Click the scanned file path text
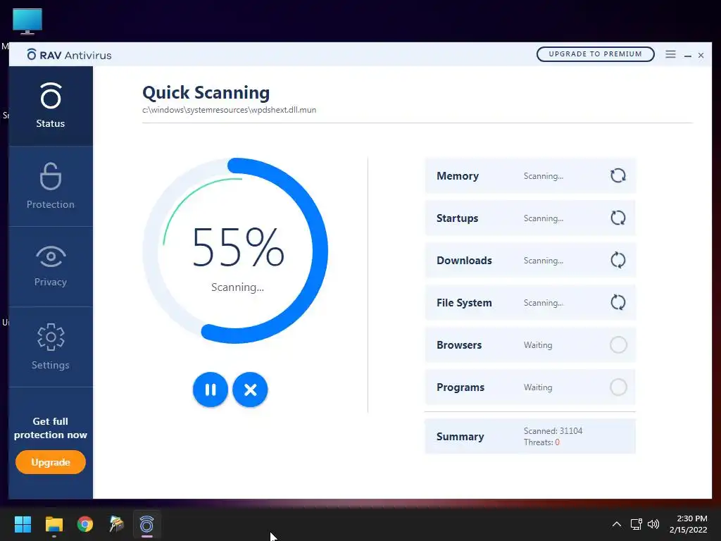The image size is (721, 541). (x=229, y=110)
